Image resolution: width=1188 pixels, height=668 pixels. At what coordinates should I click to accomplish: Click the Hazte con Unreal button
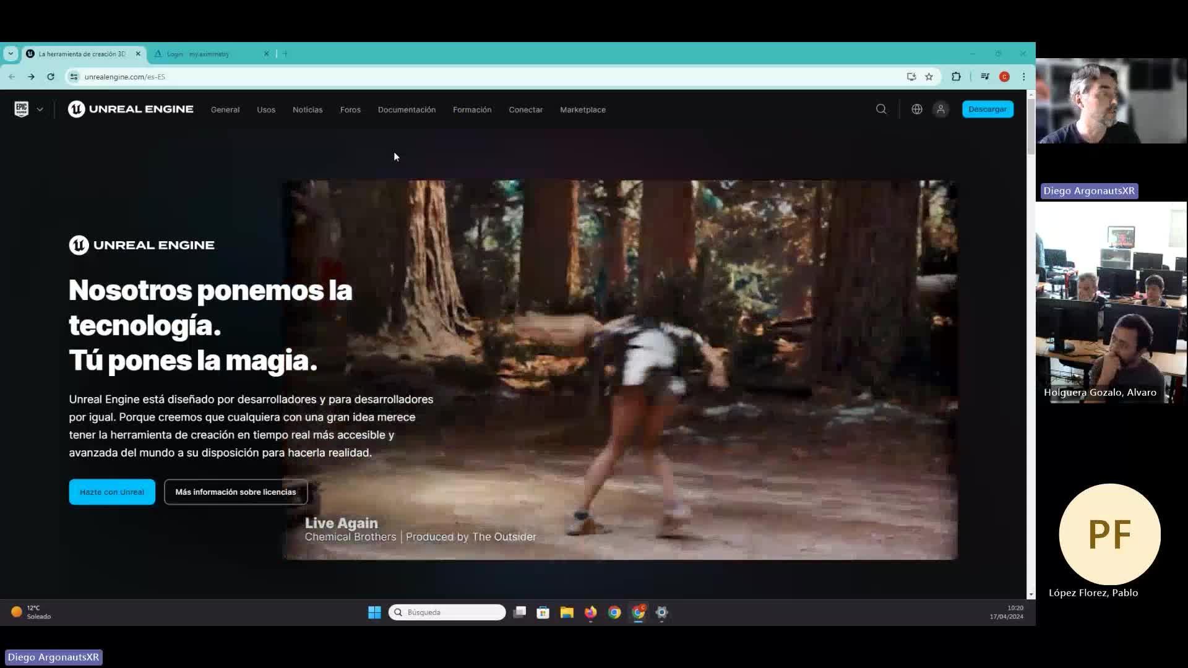pyautogui.click(x=112, y=492)
